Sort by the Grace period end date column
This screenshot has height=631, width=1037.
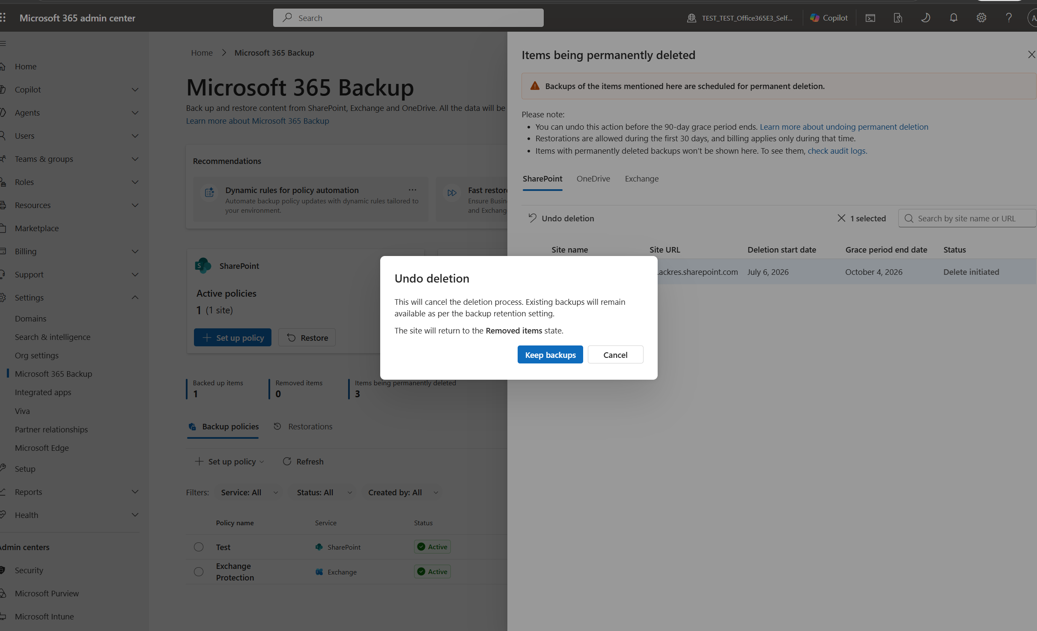tap(886, 250)
